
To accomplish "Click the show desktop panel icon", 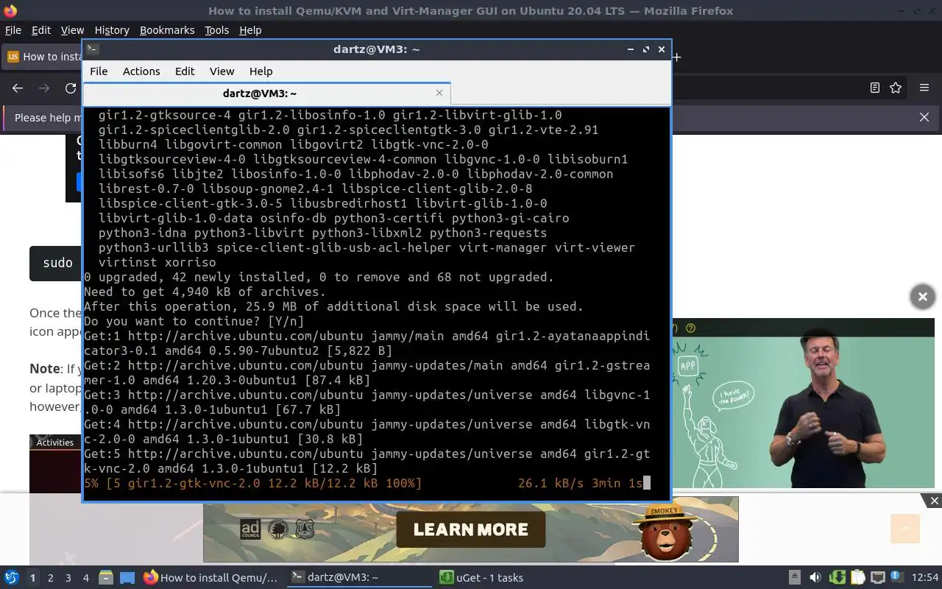I will 127,578.
